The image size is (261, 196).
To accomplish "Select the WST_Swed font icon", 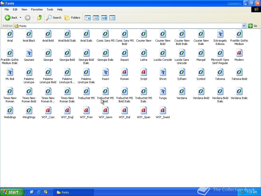I will pyautogui.click(x=163, y=111).
